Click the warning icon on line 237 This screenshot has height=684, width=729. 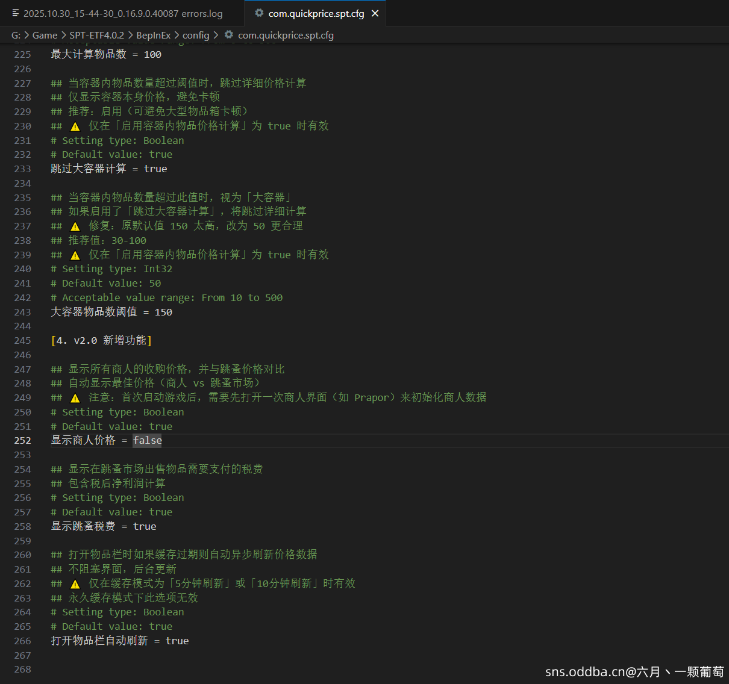coord(75,226)
